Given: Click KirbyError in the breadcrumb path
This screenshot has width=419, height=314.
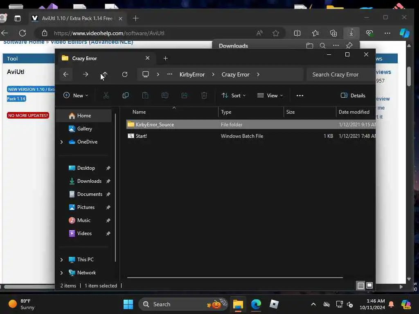Looking at the screenshot, I should (x=192, y=74).
